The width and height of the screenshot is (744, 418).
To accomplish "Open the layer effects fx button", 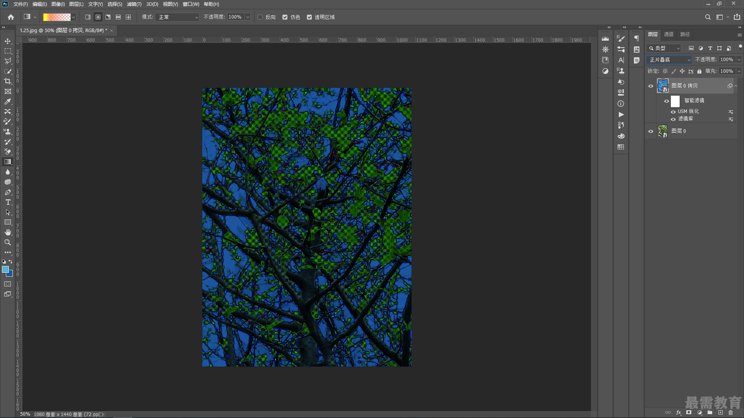I will point(679,413).
